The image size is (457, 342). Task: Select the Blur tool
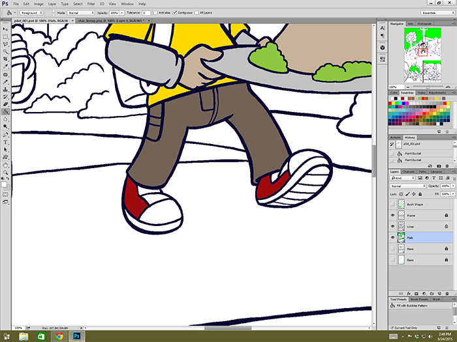tap(5, 119)
